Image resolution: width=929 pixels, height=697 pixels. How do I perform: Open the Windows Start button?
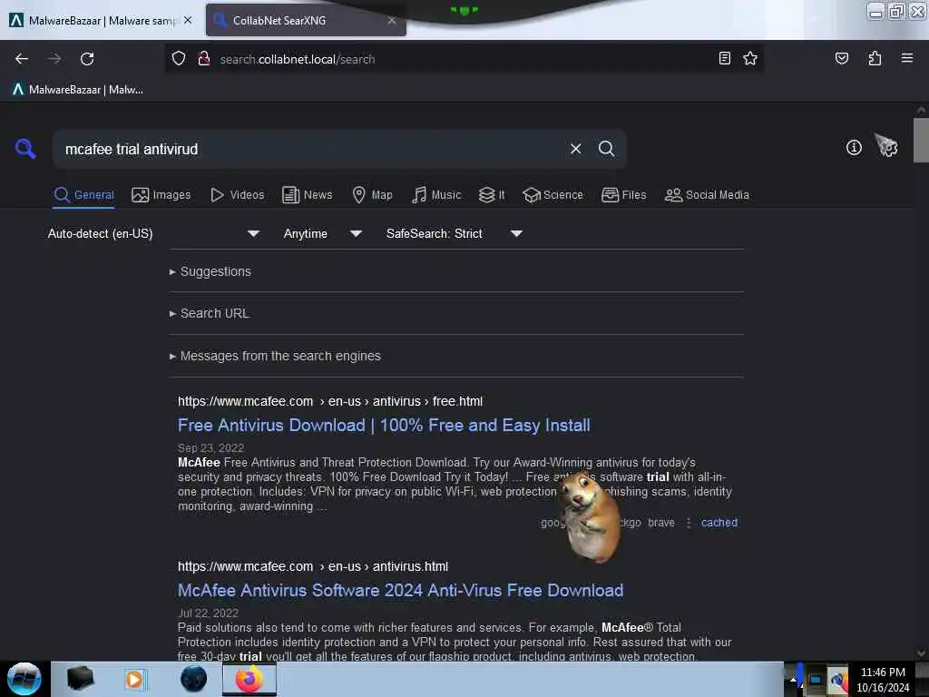point(24,679)
